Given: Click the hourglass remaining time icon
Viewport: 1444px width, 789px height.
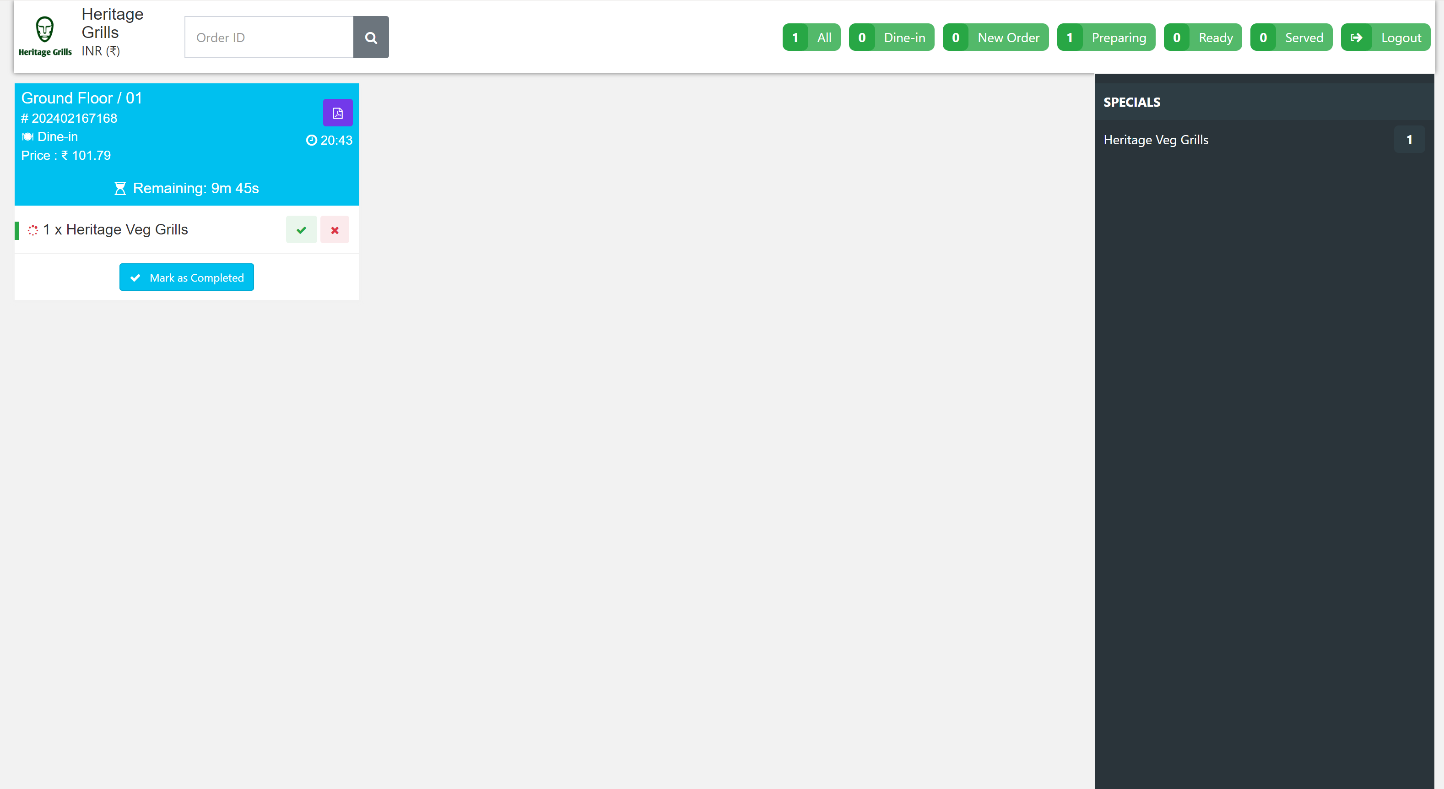Looking at the screenshot, I should [x=120, y=188].
